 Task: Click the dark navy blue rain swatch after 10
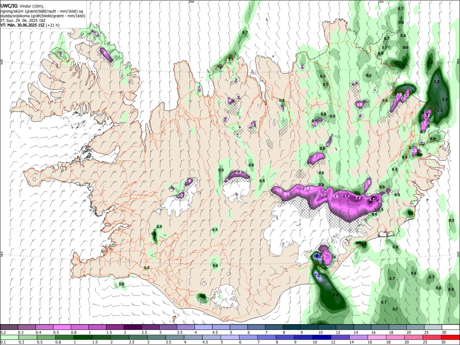[x=322, y=337]
